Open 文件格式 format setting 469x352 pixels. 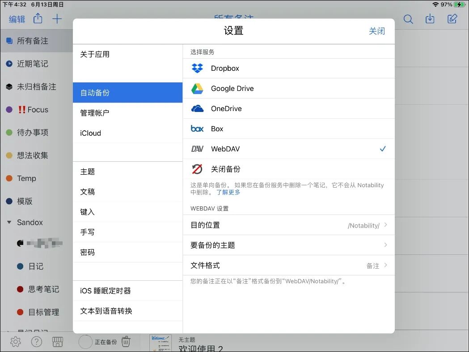pos(289,266)
